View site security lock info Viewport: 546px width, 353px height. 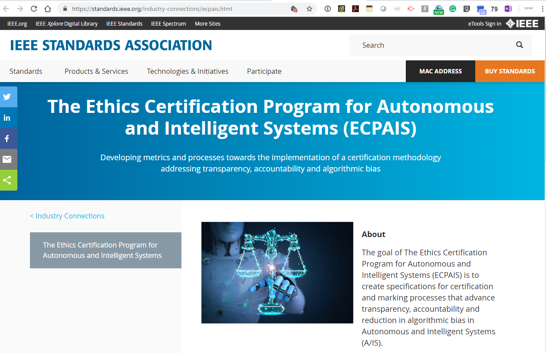click(x=65, y=9)
